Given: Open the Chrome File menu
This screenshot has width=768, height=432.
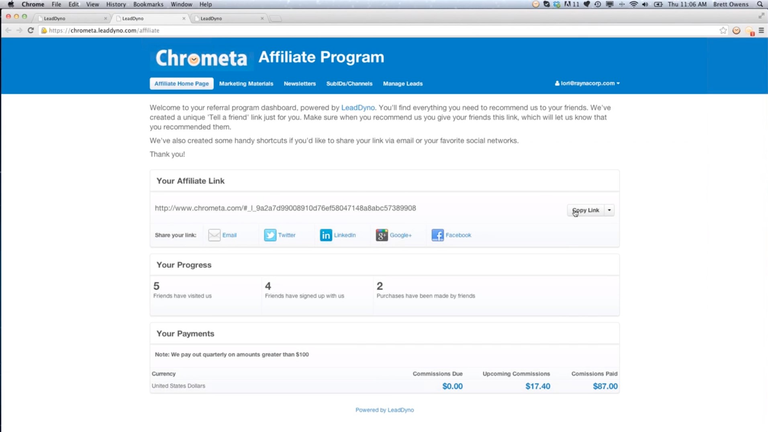Looking at the screenshot, I should click(56, 4).
